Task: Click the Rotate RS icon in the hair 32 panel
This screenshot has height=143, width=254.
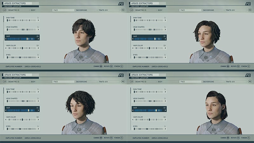Action: 238,138
